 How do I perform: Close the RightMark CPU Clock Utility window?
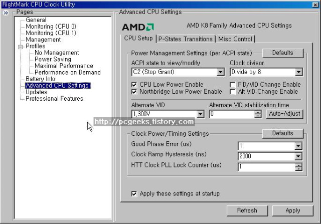click(x=315, y=5)
